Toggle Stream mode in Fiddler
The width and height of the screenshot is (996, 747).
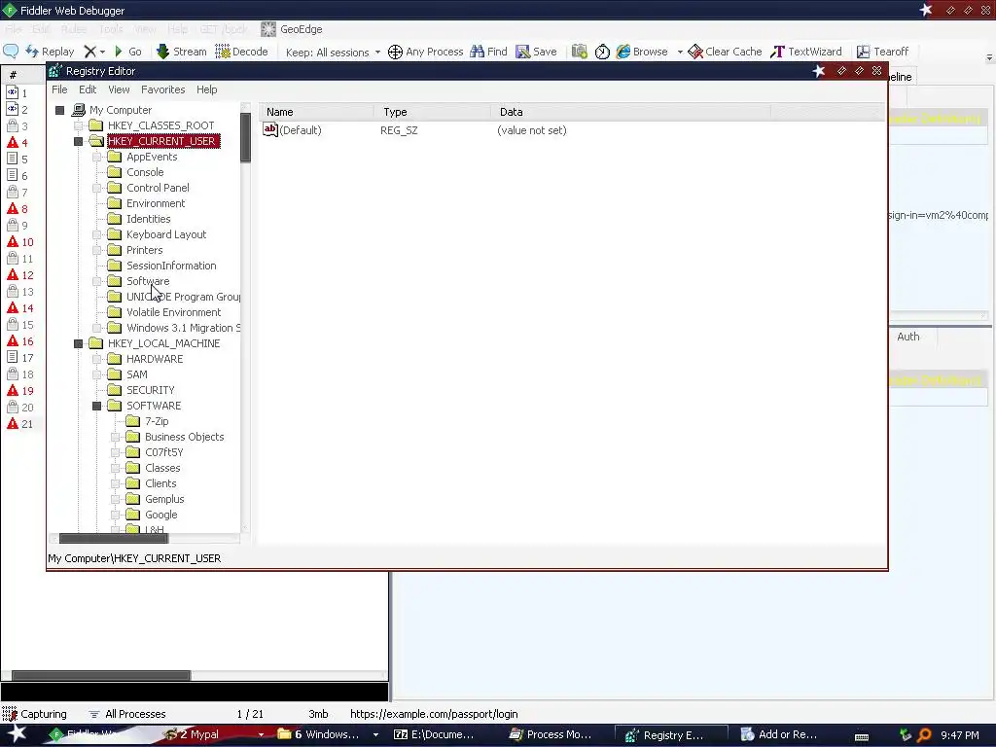(x=182, y=52)
